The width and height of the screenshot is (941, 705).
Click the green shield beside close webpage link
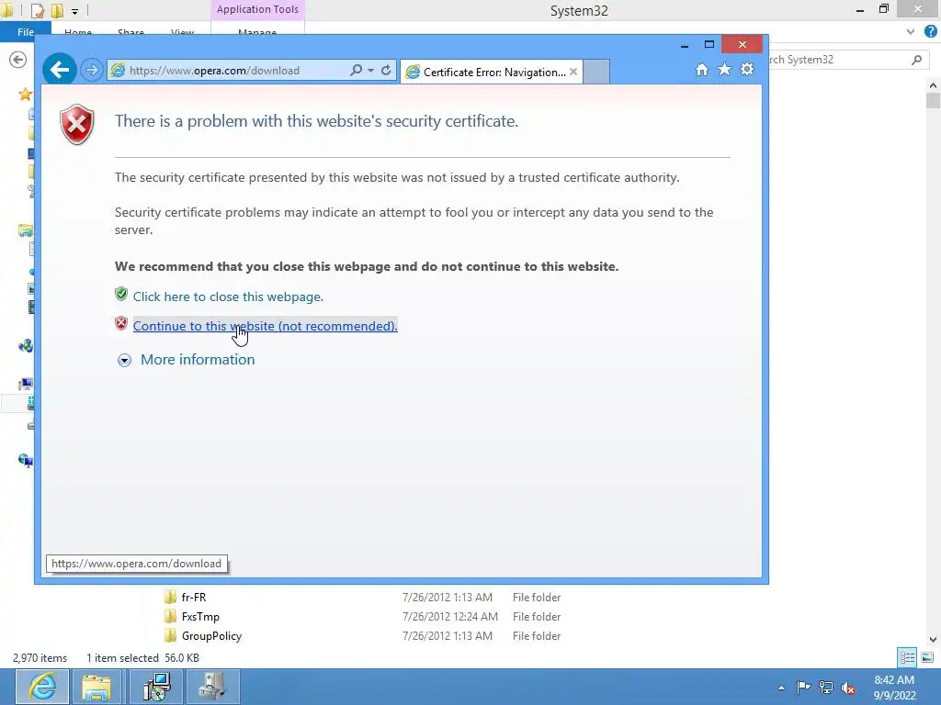[x=121, y=295]
